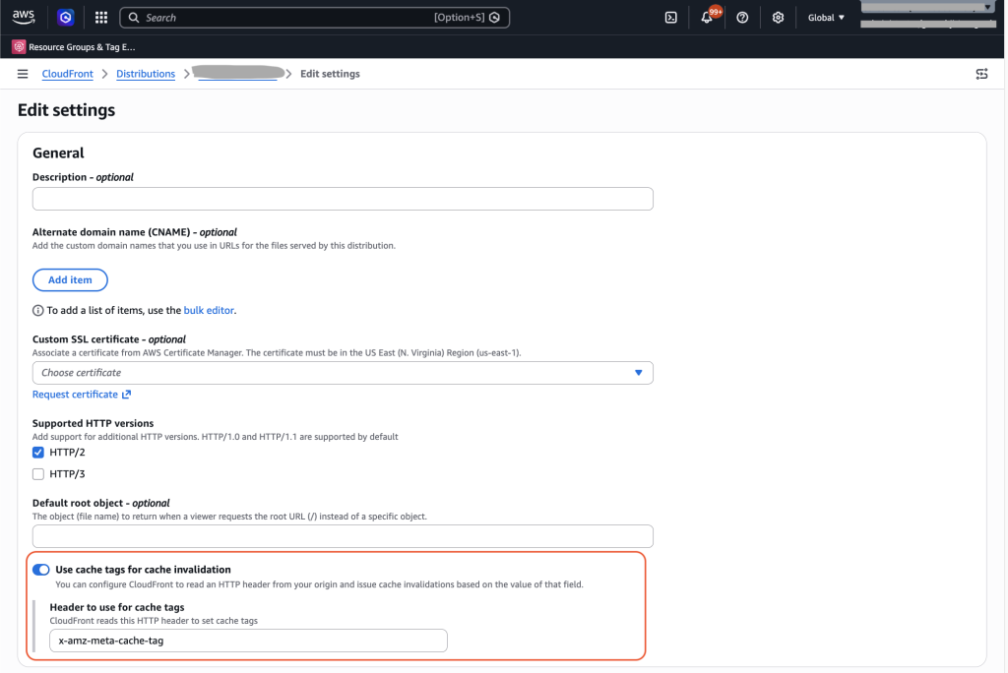1008x673 pixels.
Task: Enable the HTTP/3 checkbox
Action: click(38, 474)
